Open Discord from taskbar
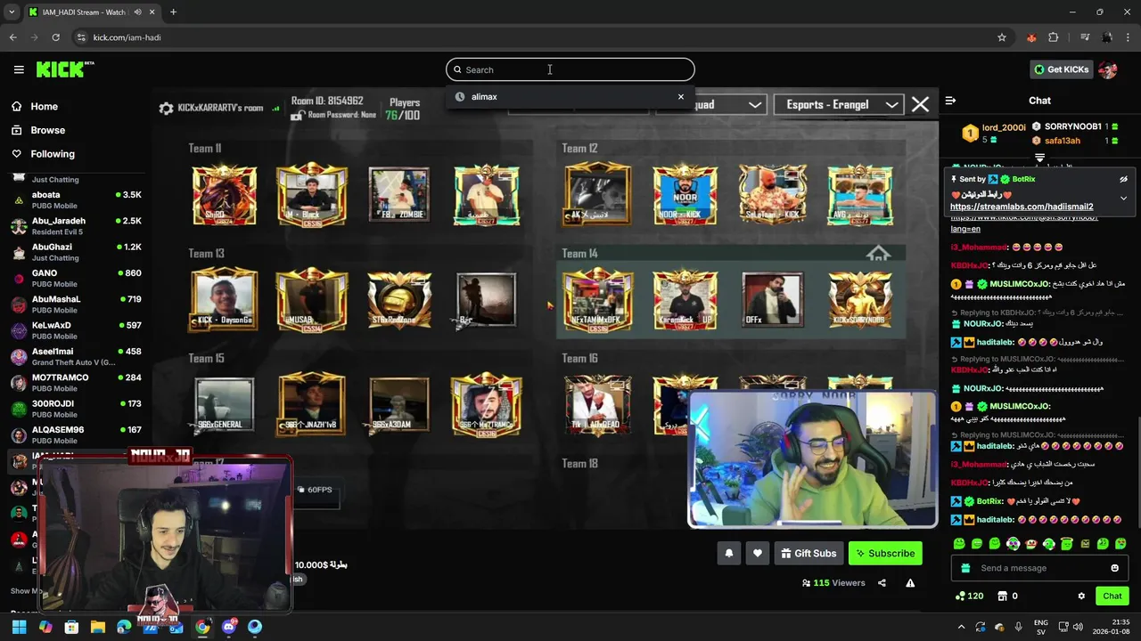1141x641 pixels. [229, 627]
